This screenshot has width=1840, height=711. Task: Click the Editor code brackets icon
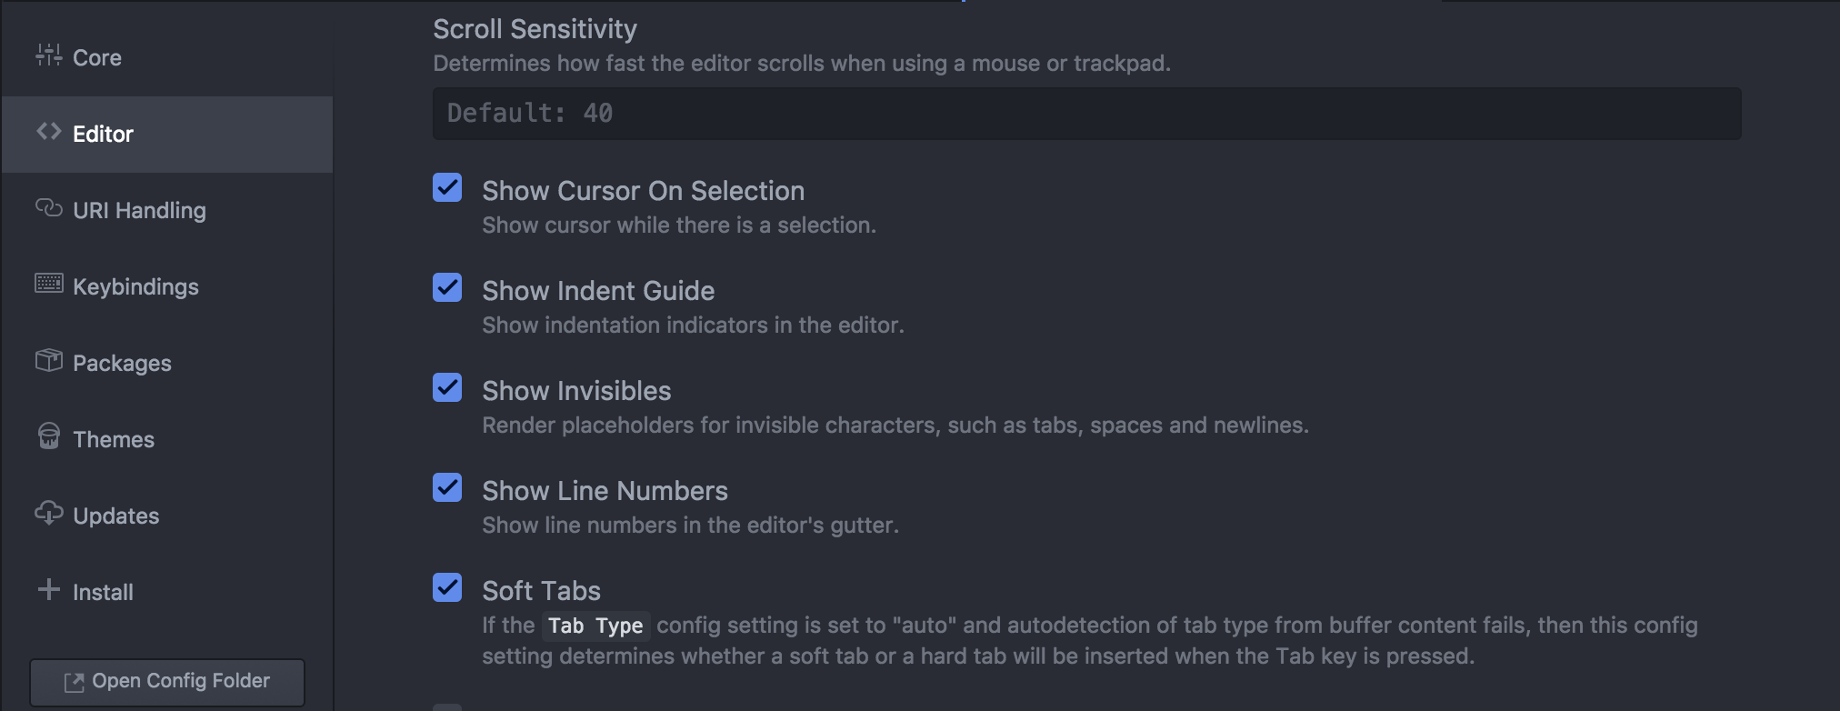[48, 132]
